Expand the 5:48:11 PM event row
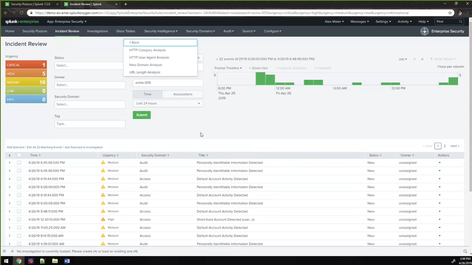472x265 pixels. point(9,211)
